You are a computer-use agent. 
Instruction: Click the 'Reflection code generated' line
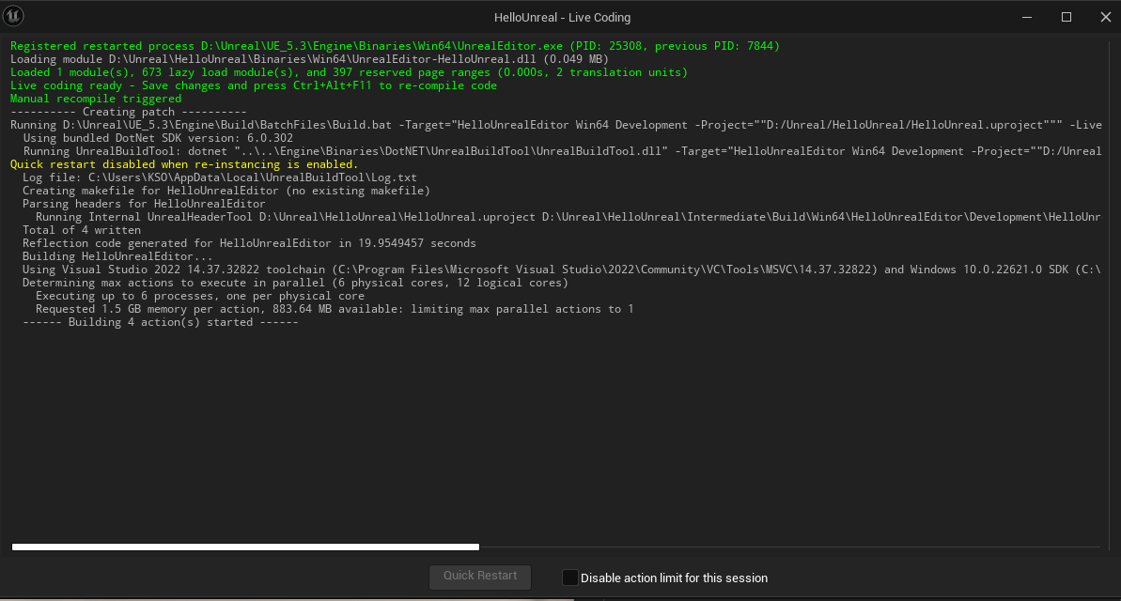coord(249,243)
